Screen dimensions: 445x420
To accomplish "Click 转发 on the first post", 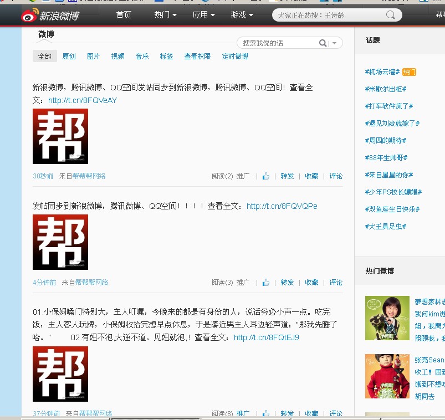I will coord(287,176).
